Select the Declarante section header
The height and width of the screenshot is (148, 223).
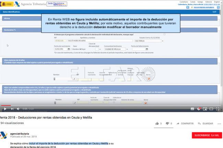click(x=110, y=30)
